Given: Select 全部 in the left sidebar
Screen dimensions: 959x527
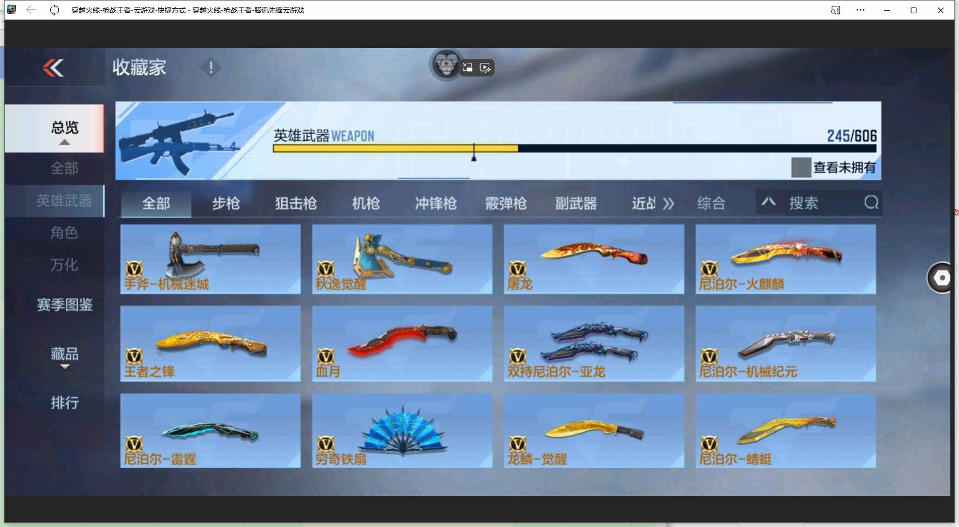Looking at the screenshot, I should [x=64, y=168].
